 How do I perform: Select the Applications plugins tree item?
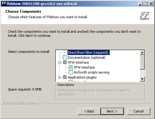tap(82, 77)
